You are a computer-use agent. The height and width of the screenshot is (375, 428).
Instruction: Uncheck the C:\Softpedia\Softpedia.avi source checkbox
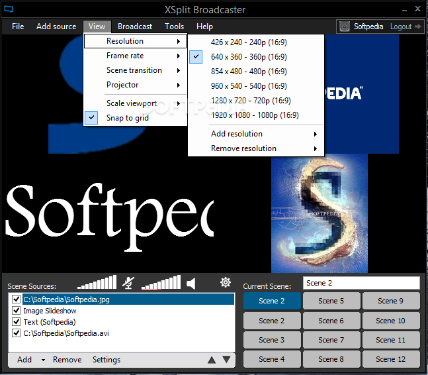pos(16,333)
